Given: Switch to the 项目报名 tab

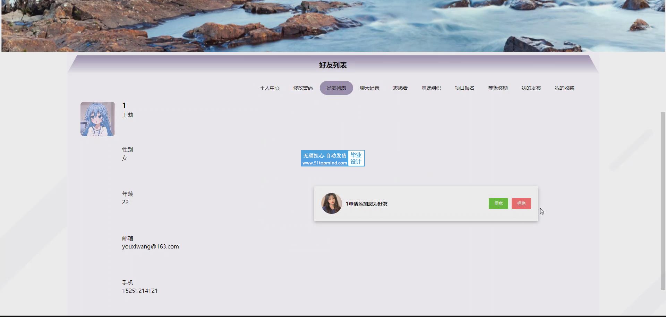Looking at the screenshot, I should 464,88.
